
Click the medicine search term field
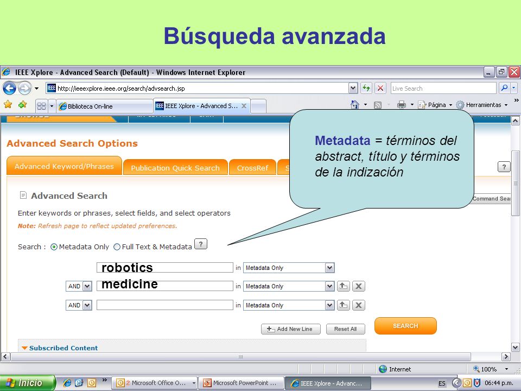[x=165, y=286]
